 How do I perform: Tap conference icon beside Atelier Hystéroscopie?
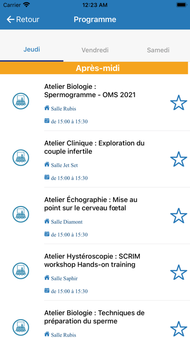pyautogui.click(x=21, y=271)
